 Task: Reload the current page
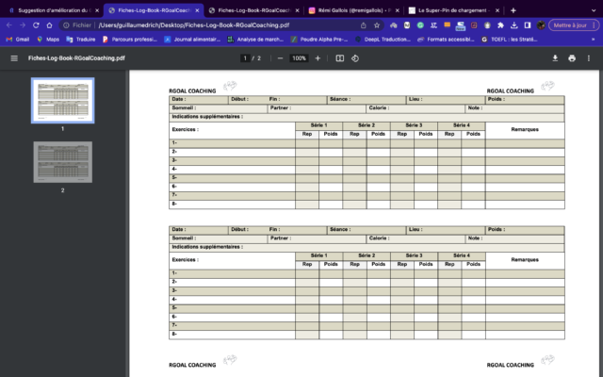coord(36,25)
